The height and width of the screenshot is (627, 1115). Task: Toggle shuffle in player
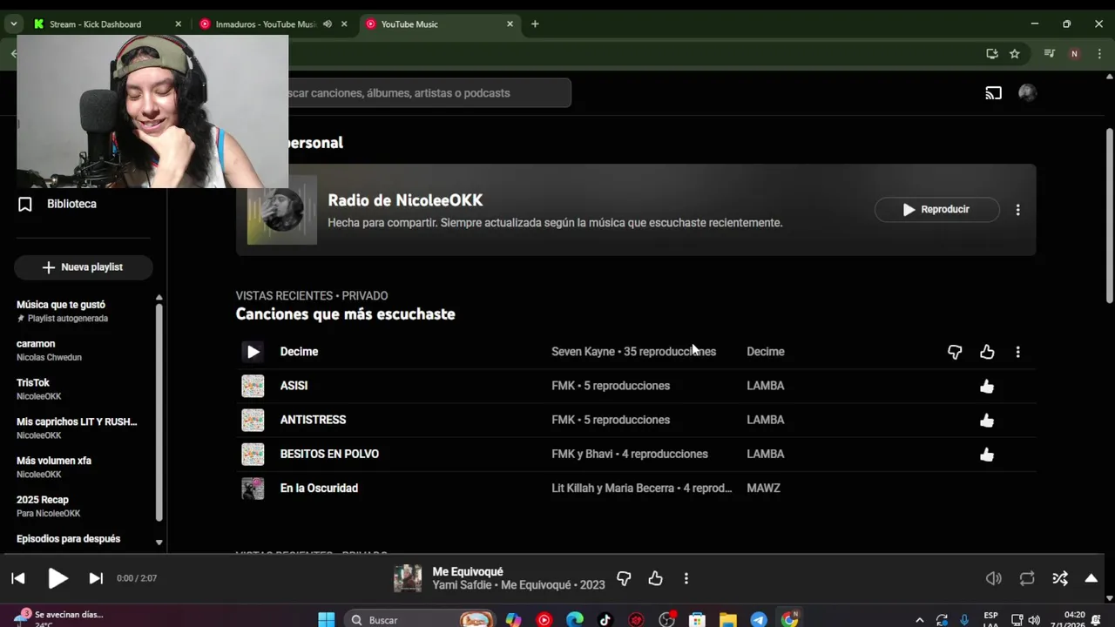tap(1060, 578)
